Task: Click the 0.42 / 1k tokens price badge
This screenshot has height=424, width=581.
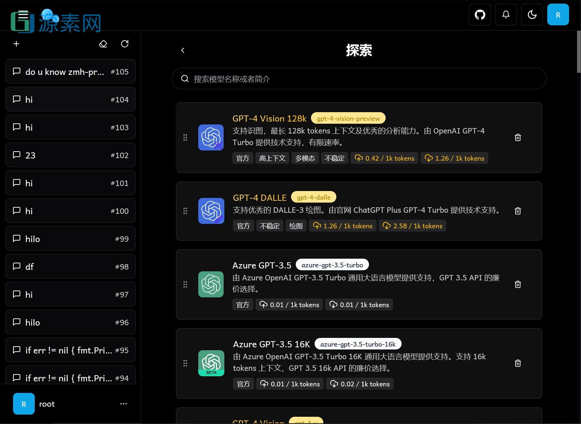Action: click(384, 158)
